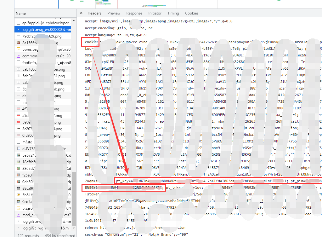Click the timeline red marker line
This screenshot has height=237, width=322.
point(117,4)
